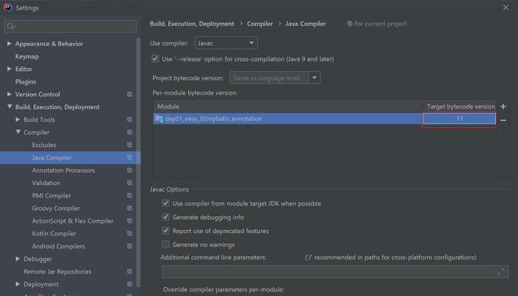The image size is (518, 296).
Task: Select Groovy Compiler settings item
Action: [56, 208]
